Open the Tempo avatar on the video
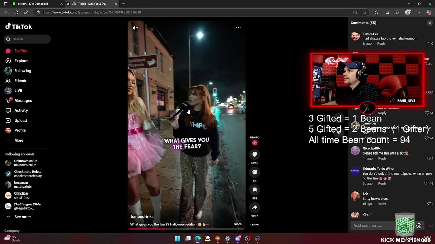 point(255,137)
